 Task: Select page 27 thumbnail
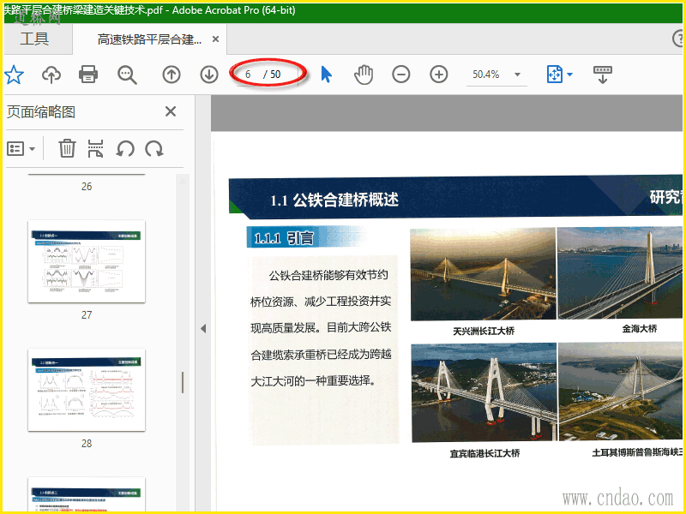87,261
